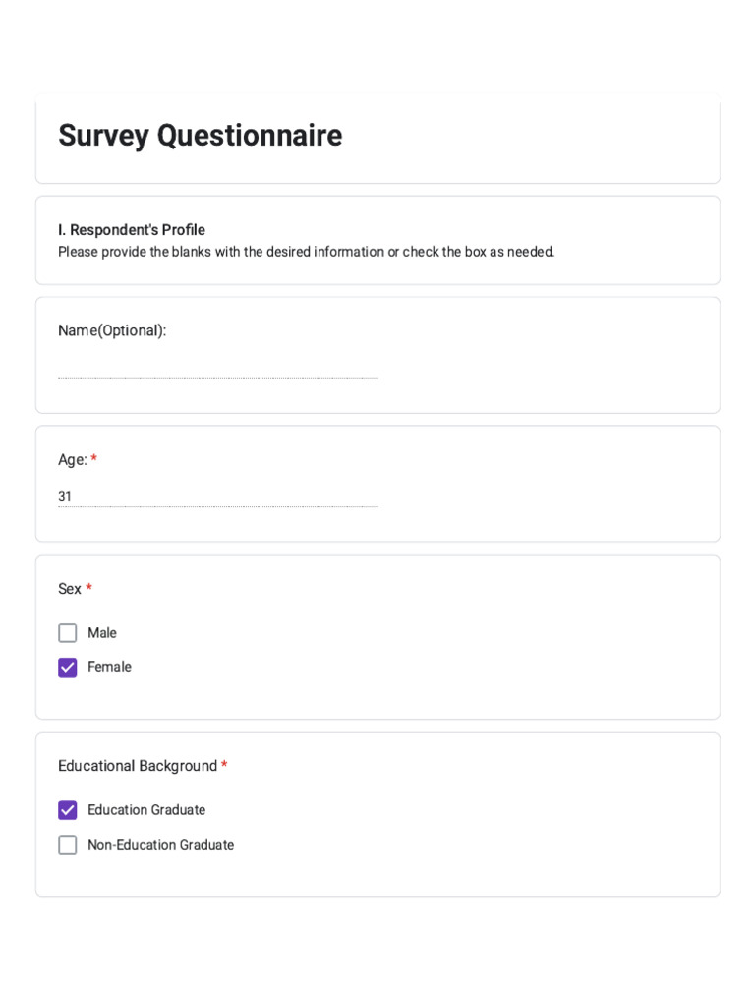Click the Age question label
Image resolution: width=755 pixels, height=1007 pixels.
(72, 460)
